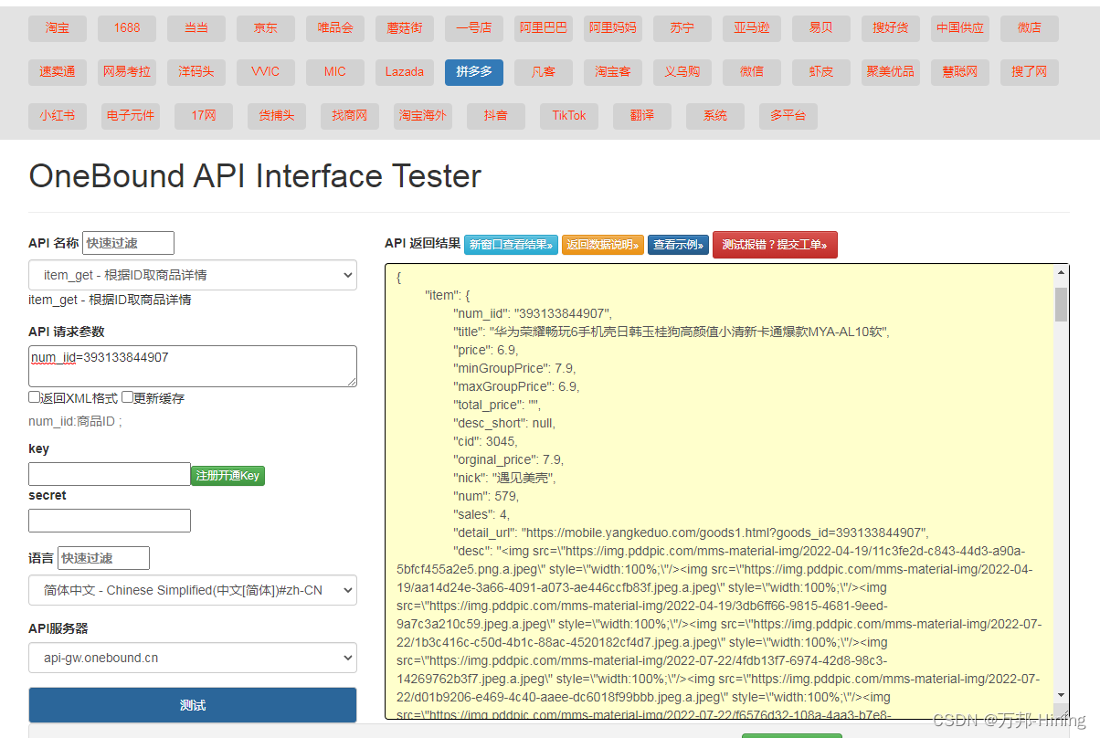Screen dimensions: 1100x738
Task: Enable the 更新缓存 checkbox
Action: point(128,397)
